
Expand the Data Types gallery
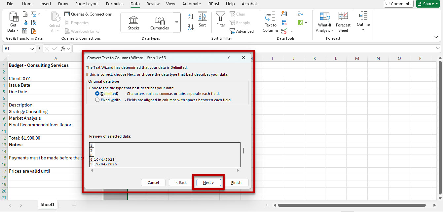tap(176, 22)
